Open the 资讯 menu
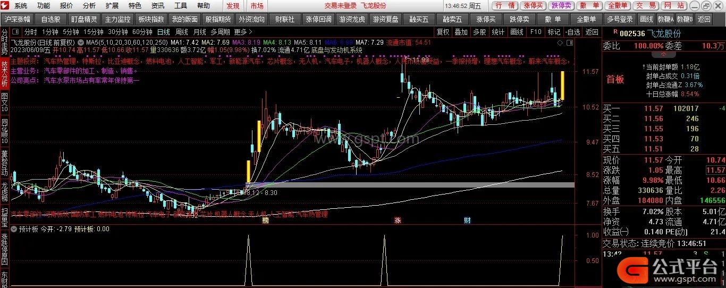This screenshot has height=288, width=726. (x=158, y=6)
